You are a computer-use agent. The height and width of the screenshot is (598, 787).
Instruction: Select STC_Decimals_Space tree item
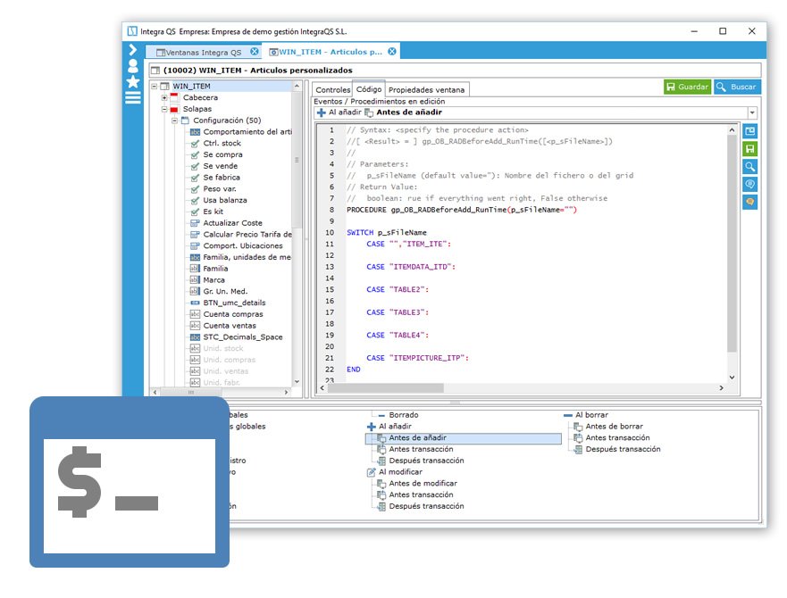point(243,337)
